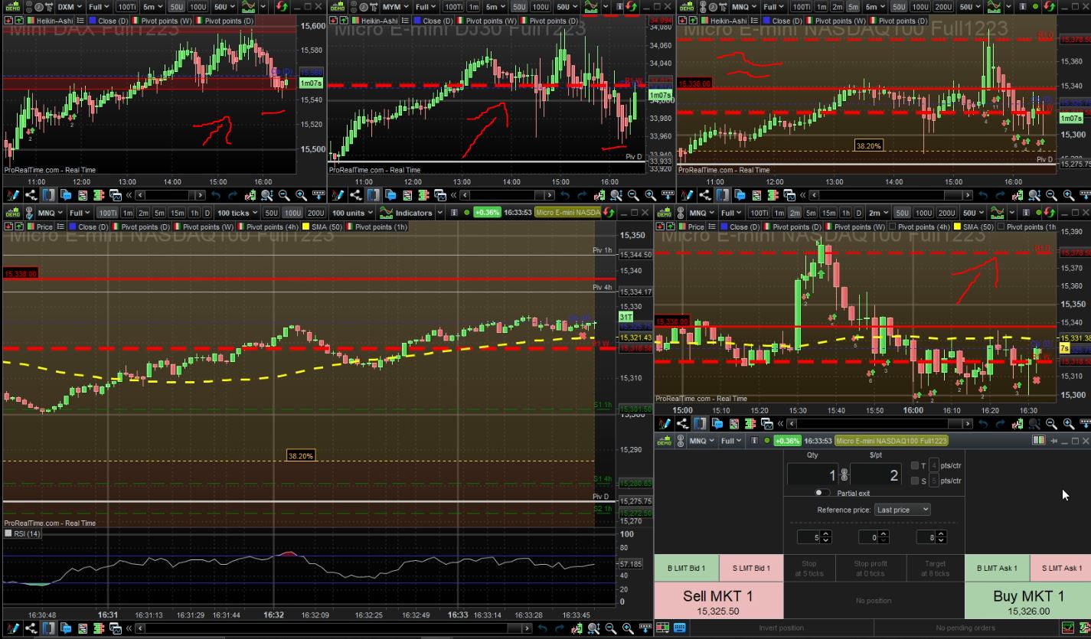Open the multi-color grid icon at the order panel's bottom left
Screen dimensions: 1091x639
tap(662, 628)
